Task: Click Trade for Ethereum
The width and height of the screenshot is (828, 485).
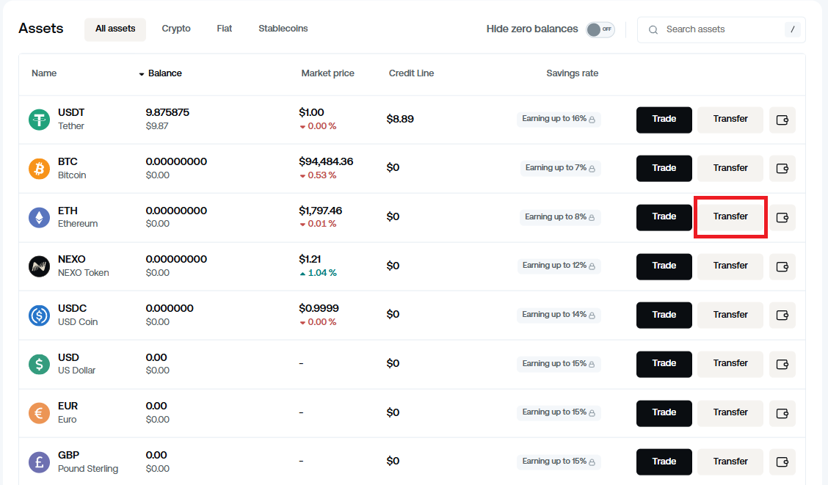Action: click(x=664, y=217)
